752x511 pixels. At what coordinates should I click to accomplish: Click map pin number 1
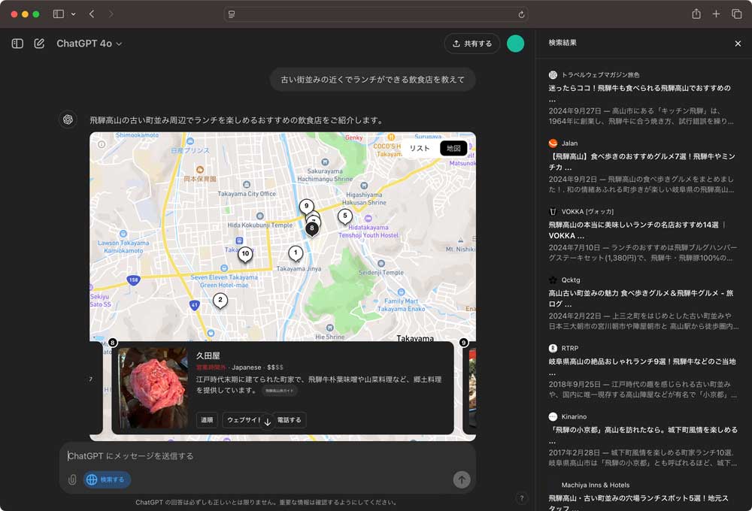click(296, 252)
